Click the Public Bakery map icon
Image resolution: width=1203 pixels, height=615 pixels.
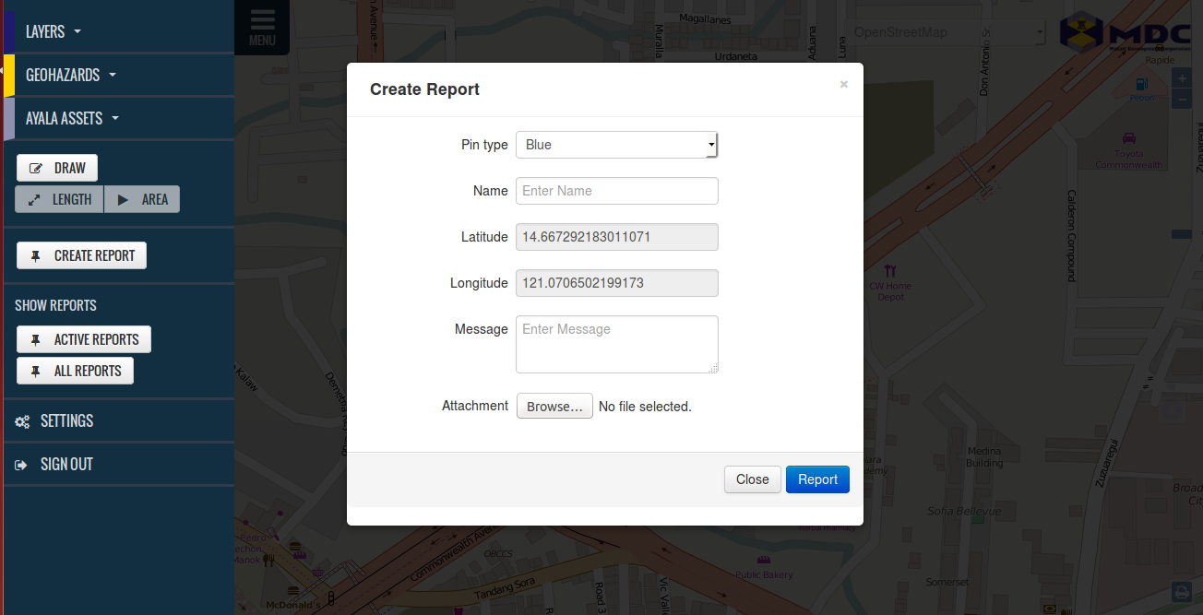point(764,560)
